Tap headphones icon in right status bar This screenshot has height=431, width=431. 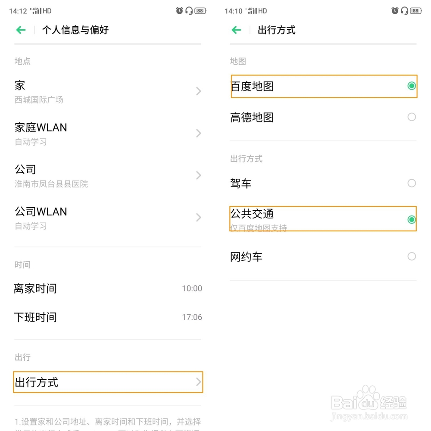click(x=404, y=11)
